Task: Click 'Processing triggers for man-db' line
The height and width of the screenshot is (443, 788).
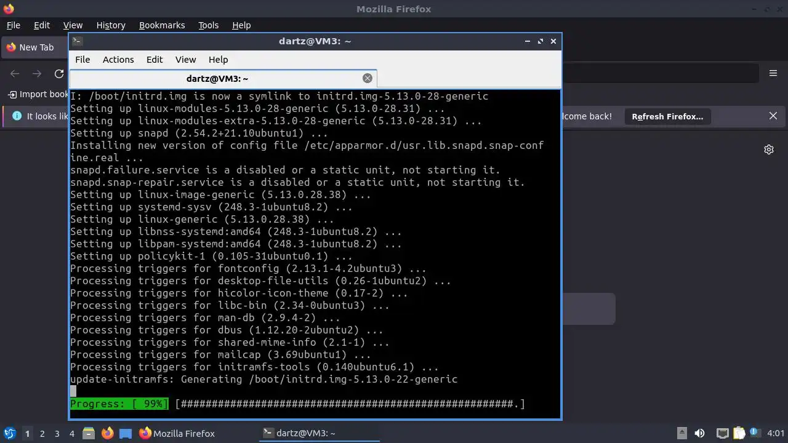Action: tap(205, 317)
